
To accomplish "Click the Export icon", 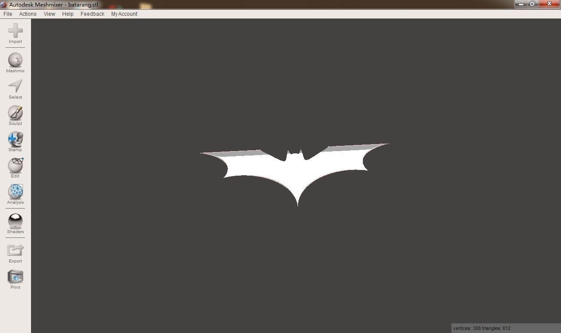I will pyautogui.click(x=15, y=250).
